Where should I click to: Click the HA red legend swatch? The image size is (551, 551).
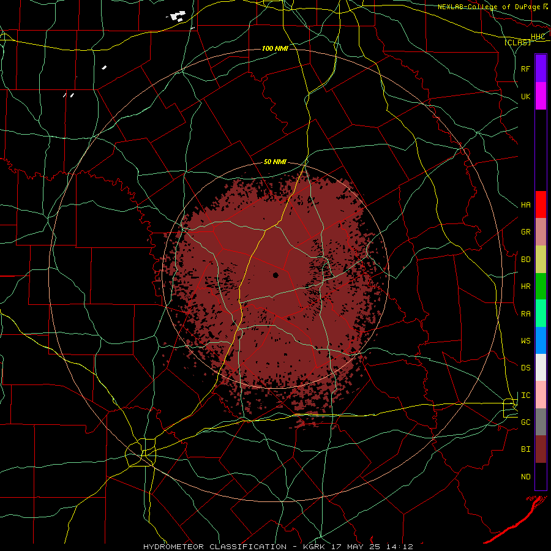point(541,204)
